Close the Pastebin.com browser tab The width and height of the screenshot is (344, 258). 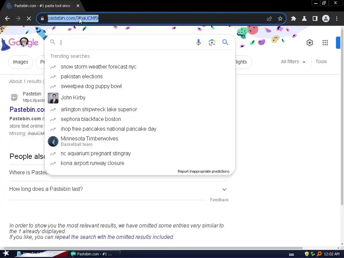coord(78,6)
